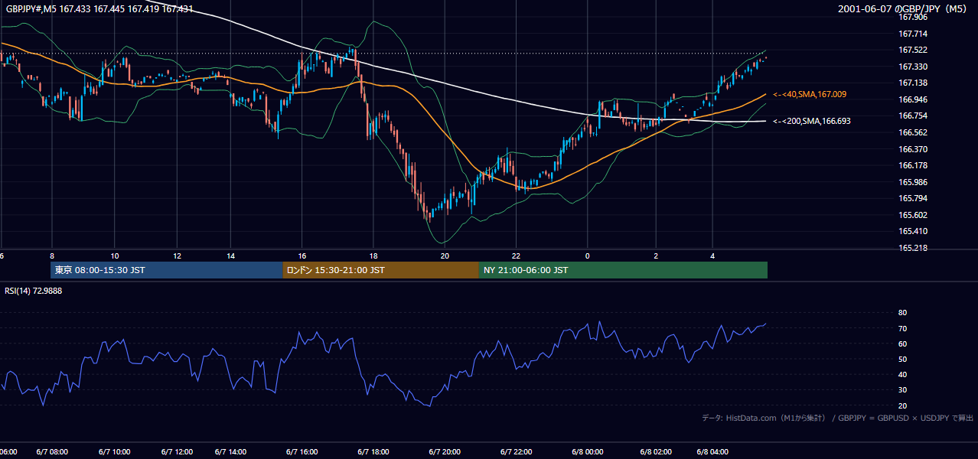Click the 6/7 22:00 bottom time label

point(517,452)
